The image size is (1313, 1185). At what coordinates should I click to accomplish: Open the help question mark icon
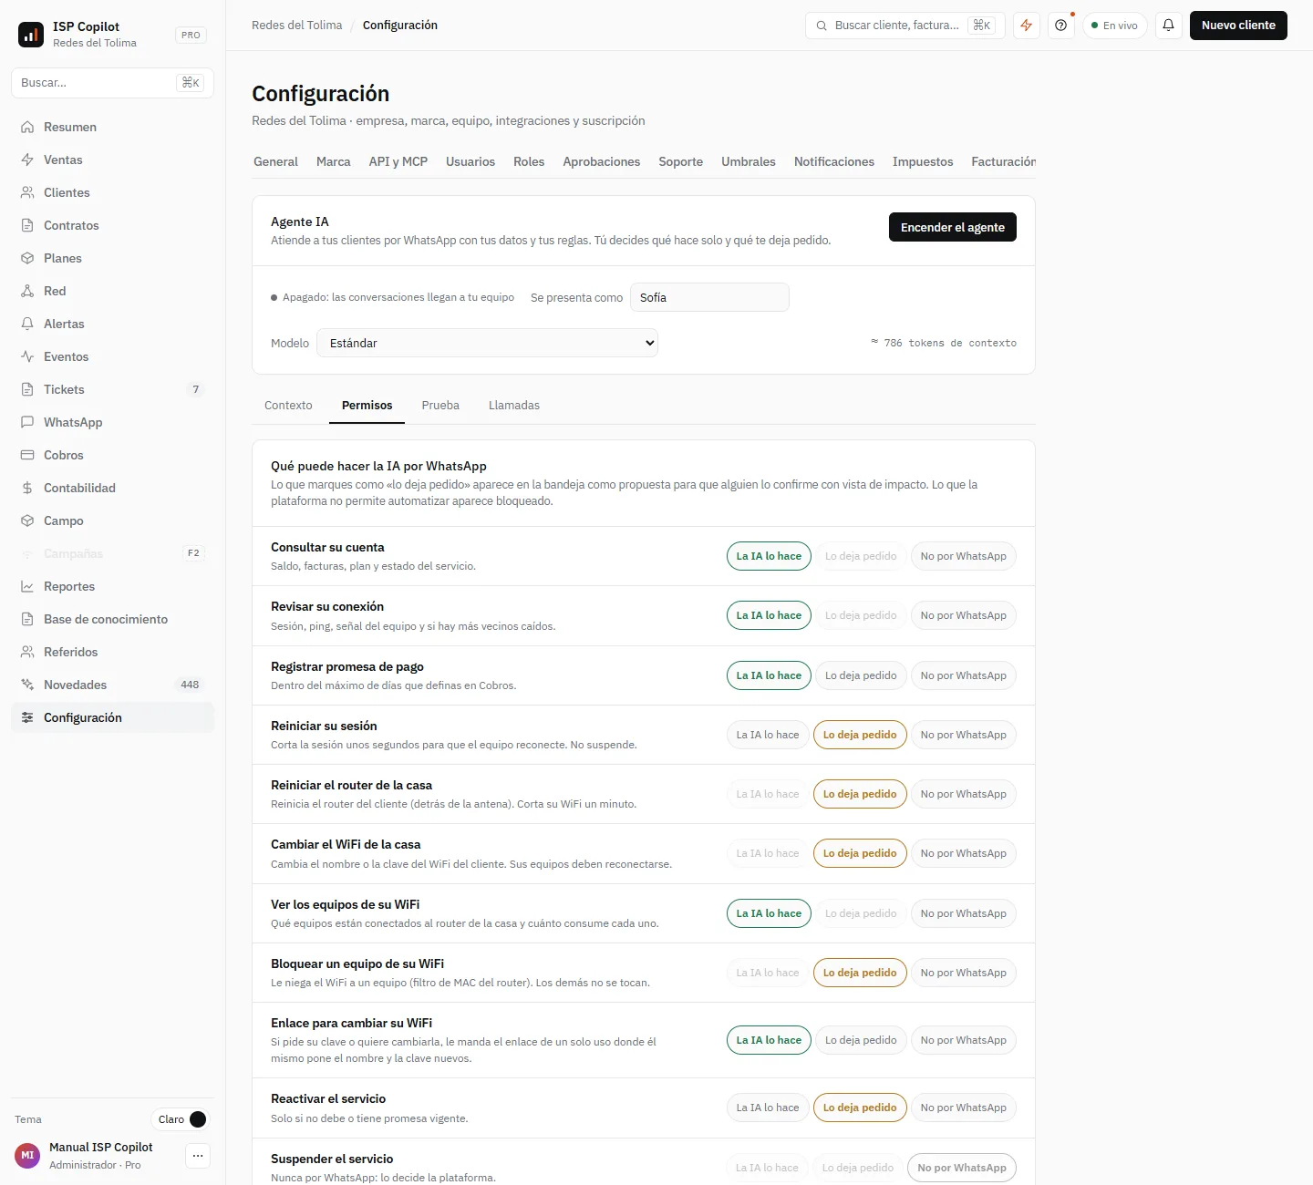[1060, 26]
